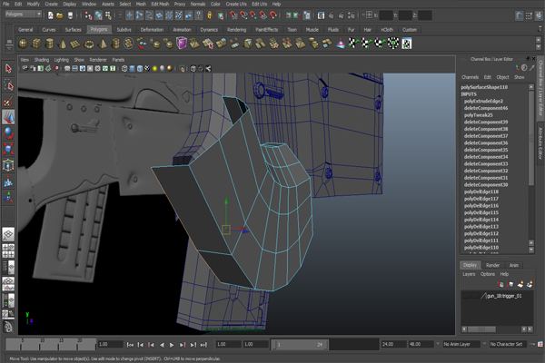The width and height of the screenshot is (545, 363).
Task: Activate the Scale tool
Action: (8, 149)
